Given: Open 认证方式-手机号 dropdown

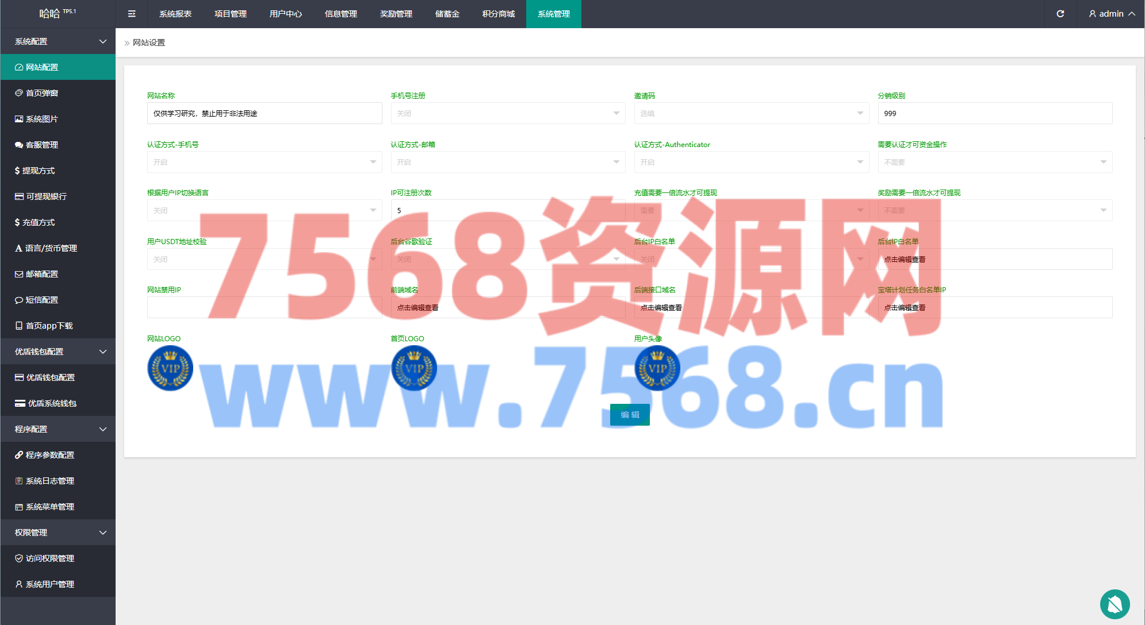Looking at the screenshot, I should [x=264, y=162].
